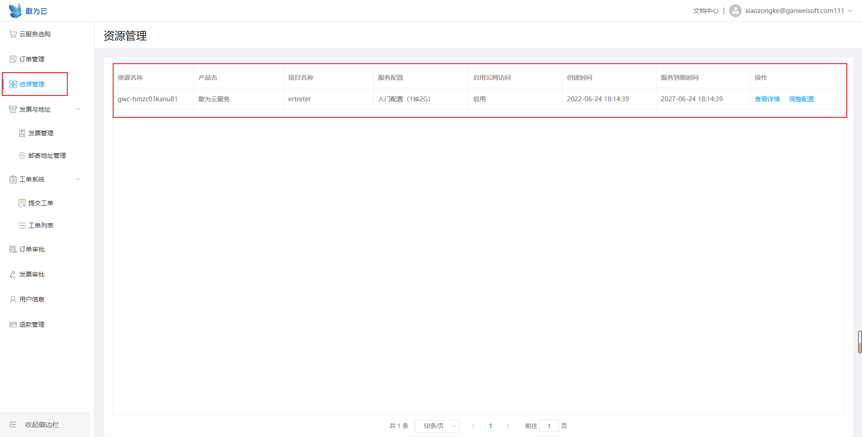Select page 1 in pagination
The height and width of the screenshot is (437, 862).
click(491, 426)
